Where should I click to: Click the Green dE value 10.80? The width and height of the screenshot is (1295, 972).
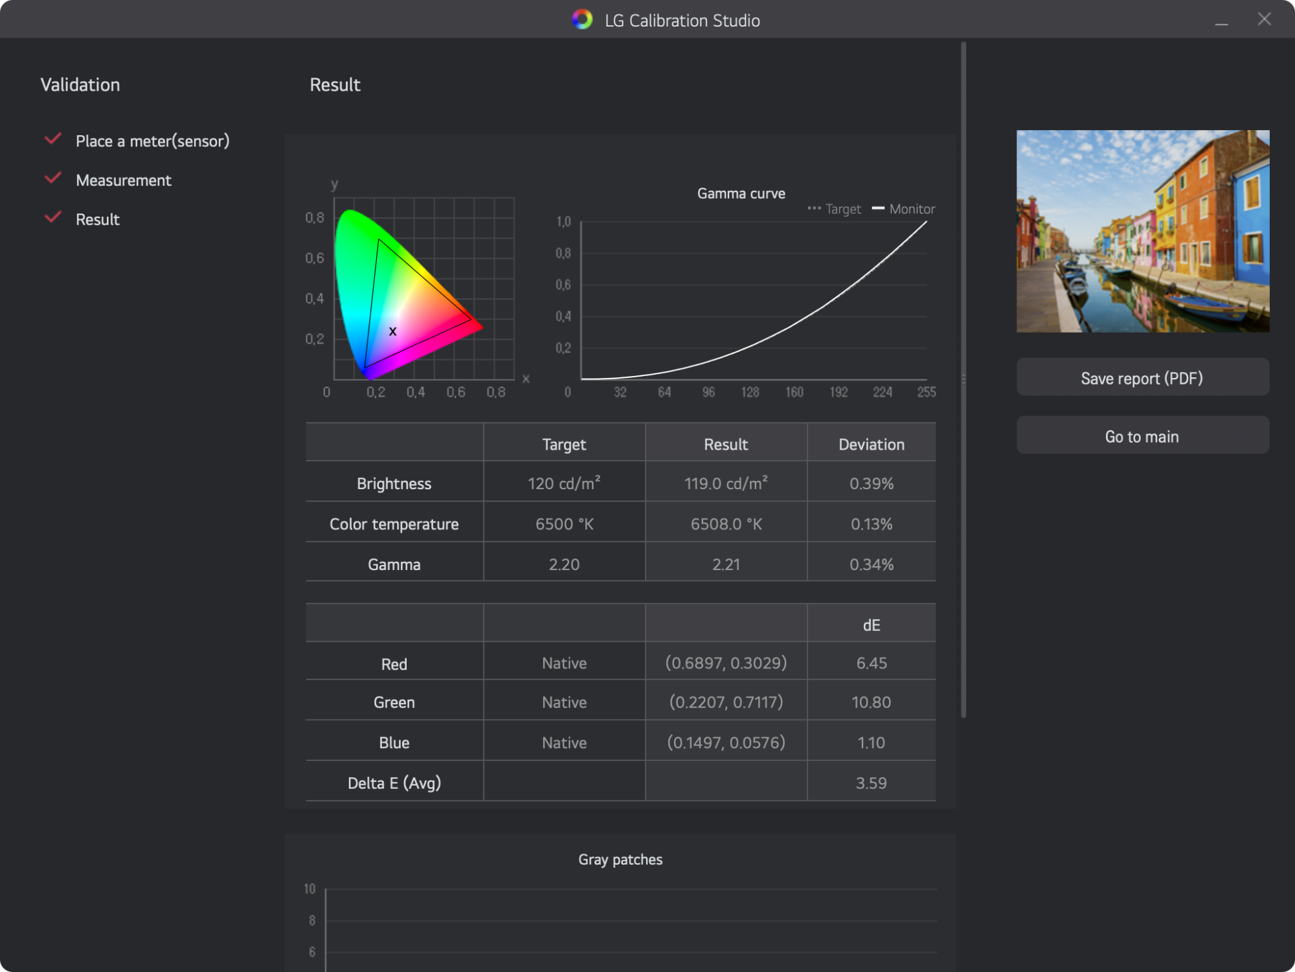tap(871, 702)
